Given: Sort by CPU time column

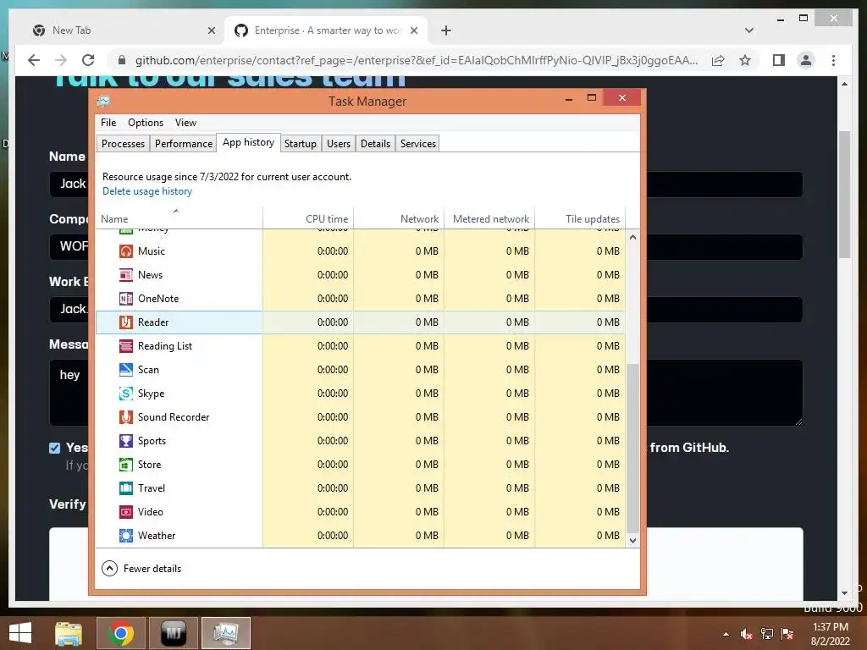Looking at the screenshot, I should pyautogui.click(x=308, y=218).
